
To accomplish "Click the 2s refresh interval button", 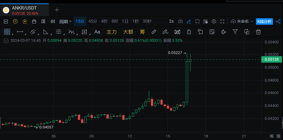I will pos(171,21).
